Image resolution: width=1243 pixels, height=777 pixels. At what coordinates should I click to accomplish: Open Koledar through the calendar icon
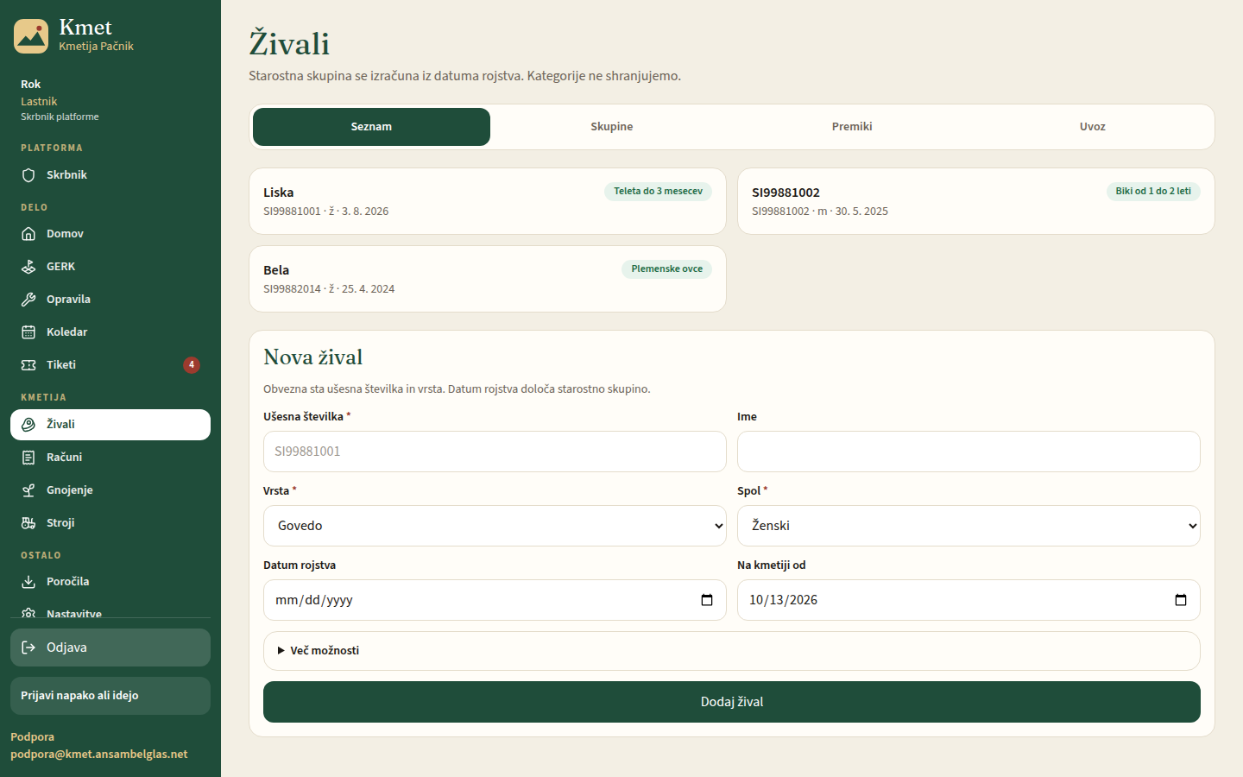click(28, 332)
